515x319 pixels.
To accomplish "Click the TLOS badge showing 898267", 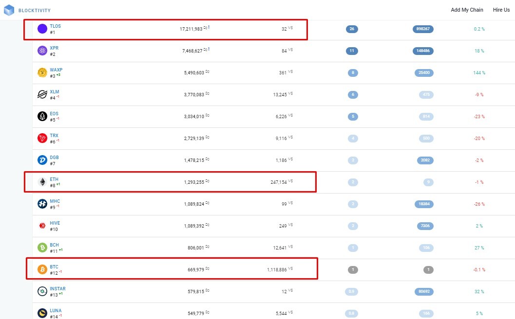I will 423,29.
